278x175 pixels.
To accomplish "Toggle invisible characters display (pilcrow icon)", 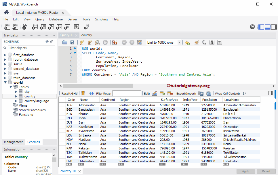I will click(212, 43).
